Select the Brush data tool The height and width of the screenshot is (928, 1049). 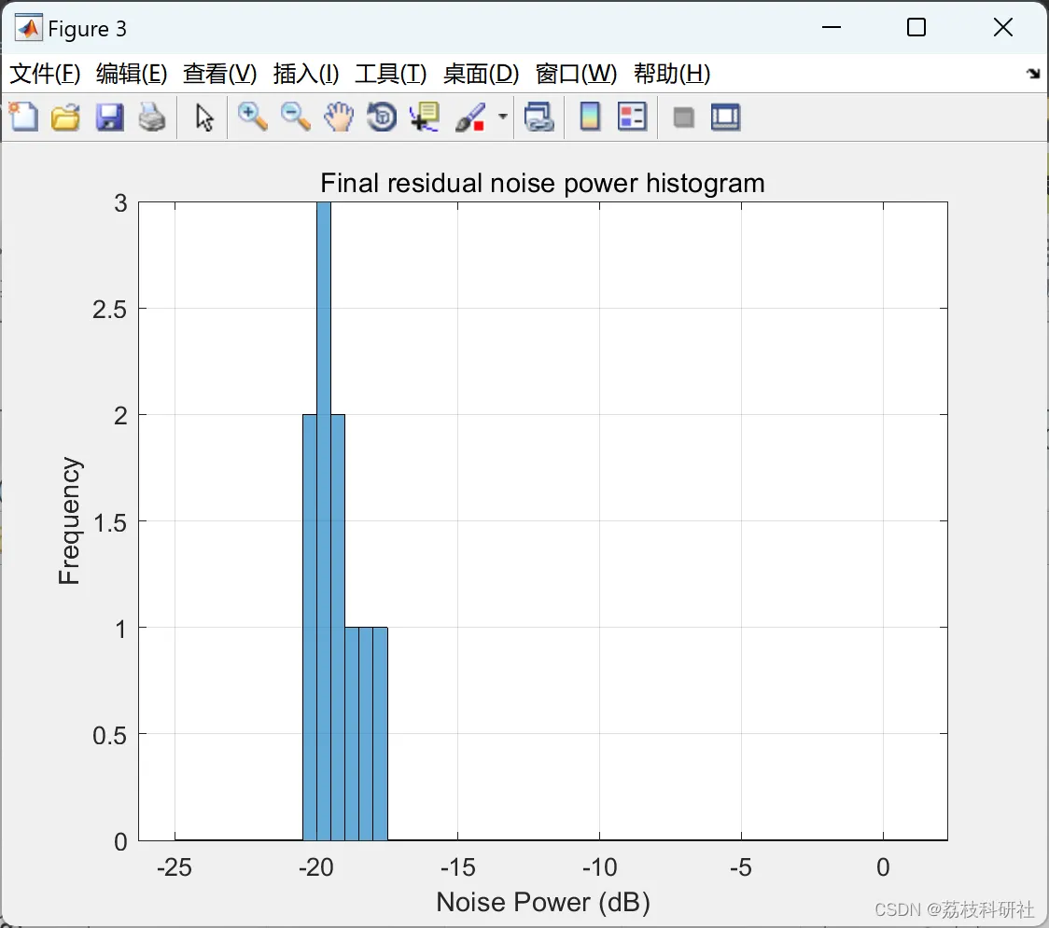470,117
